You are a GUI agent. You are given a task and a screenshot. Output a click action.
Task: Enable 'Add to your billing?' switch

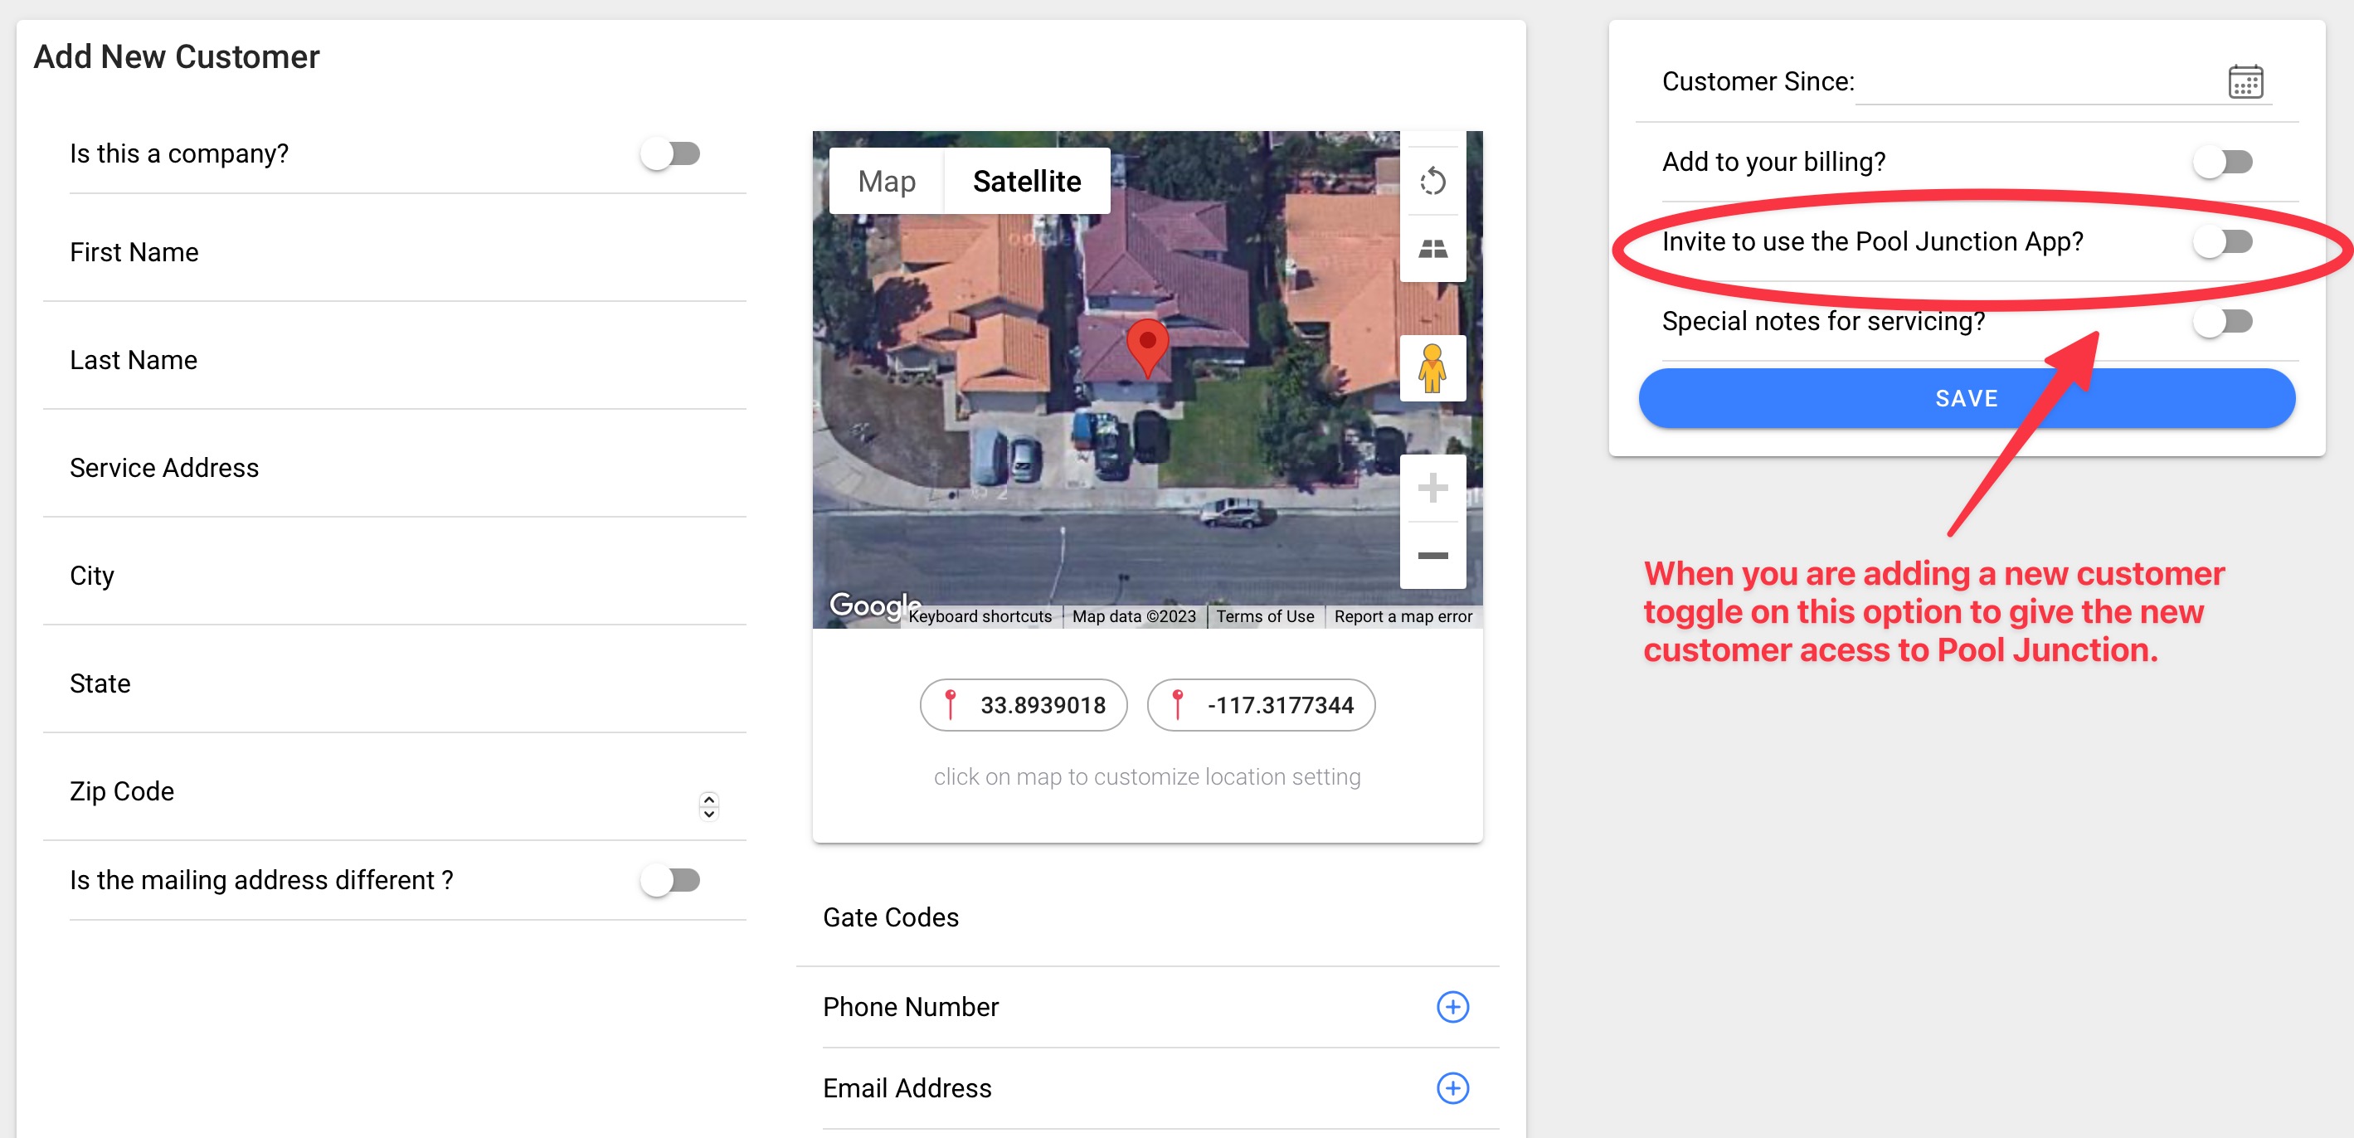(x=2222, y=162)
